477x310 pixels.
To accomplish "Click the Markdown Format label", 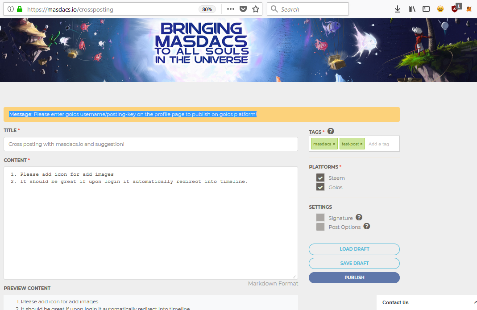I will click(x=273, y=284).
